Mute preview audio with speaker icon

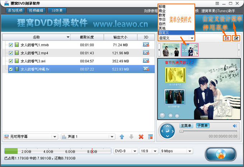click(235, 126)
